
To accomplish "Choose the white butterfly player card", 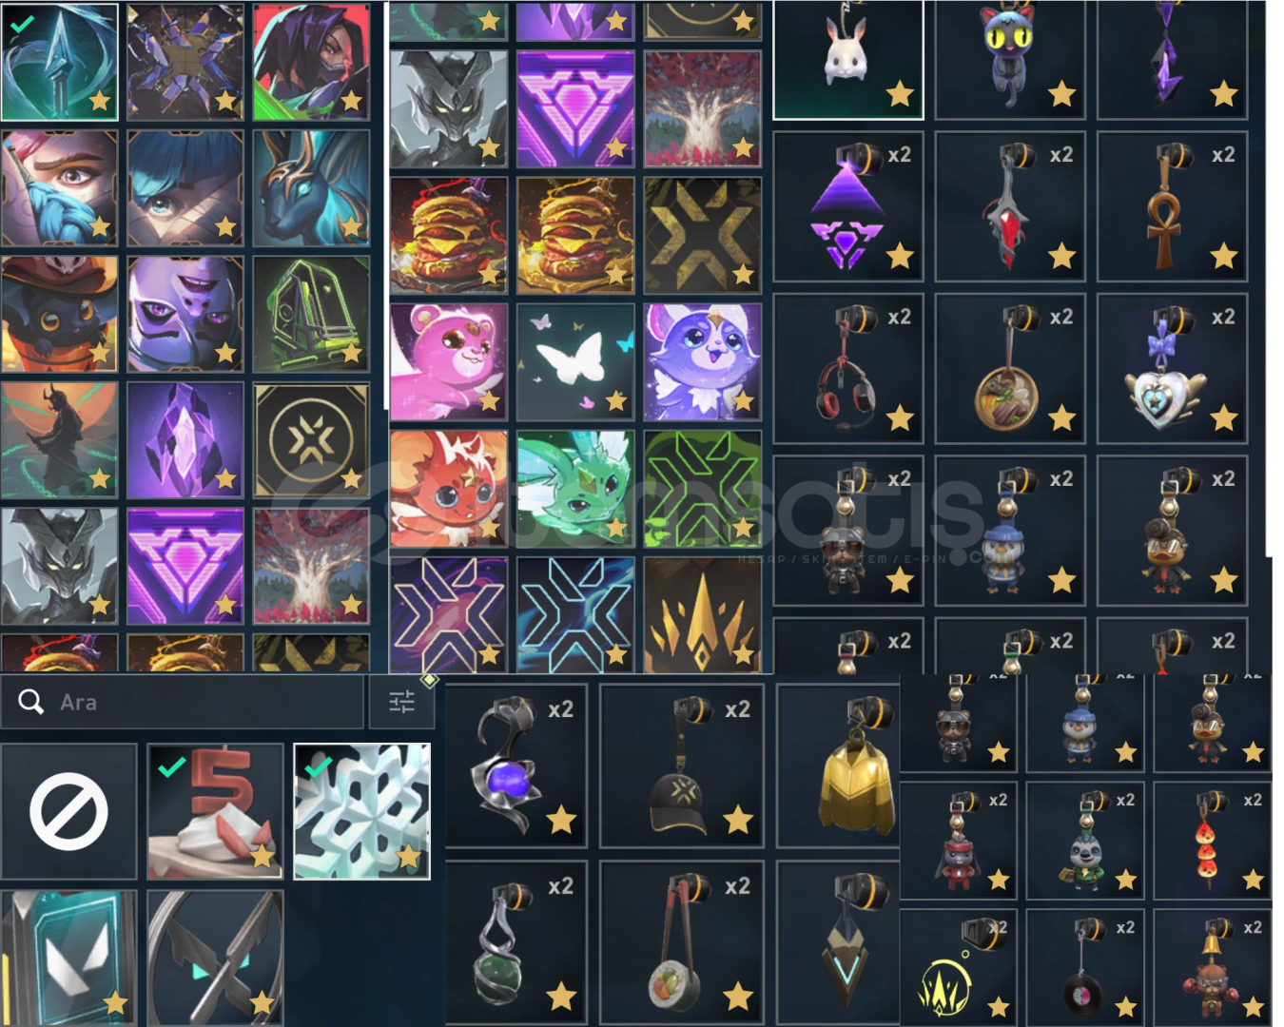I will (x=575, y=362).
